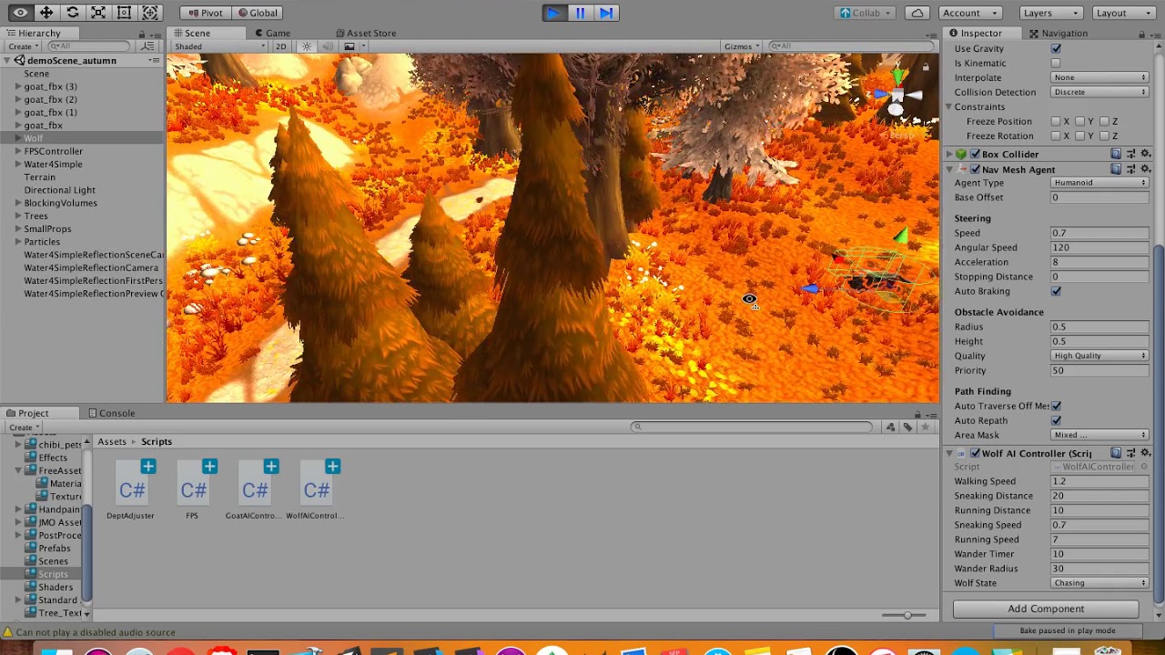Viewport: 1165px width, 655px height.
Task: Disable the Nav Mesh Agent component checkbox
Action: click(x=975, y=169)
